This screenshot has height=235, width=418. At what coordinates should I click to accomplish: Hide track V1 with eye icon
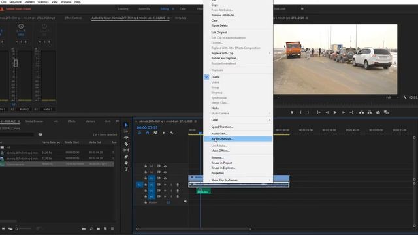165,178
